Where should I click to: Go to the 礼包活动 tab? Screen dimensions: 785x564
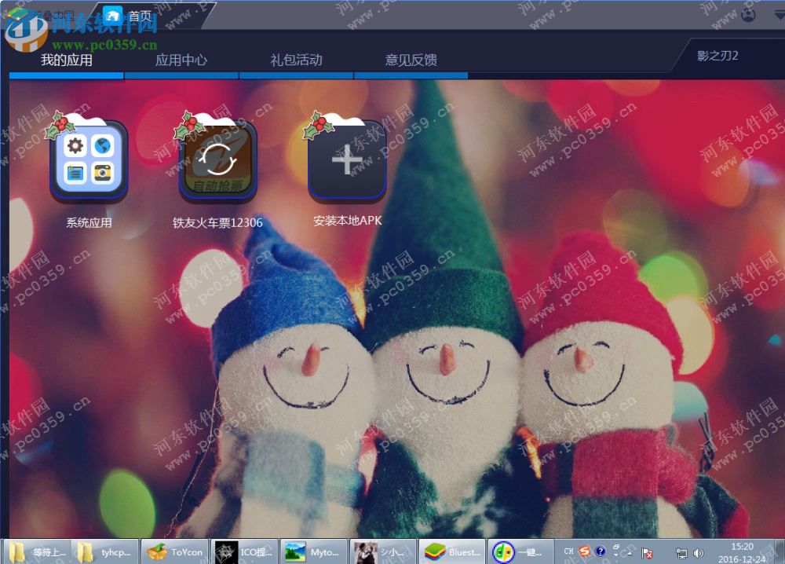297,60
